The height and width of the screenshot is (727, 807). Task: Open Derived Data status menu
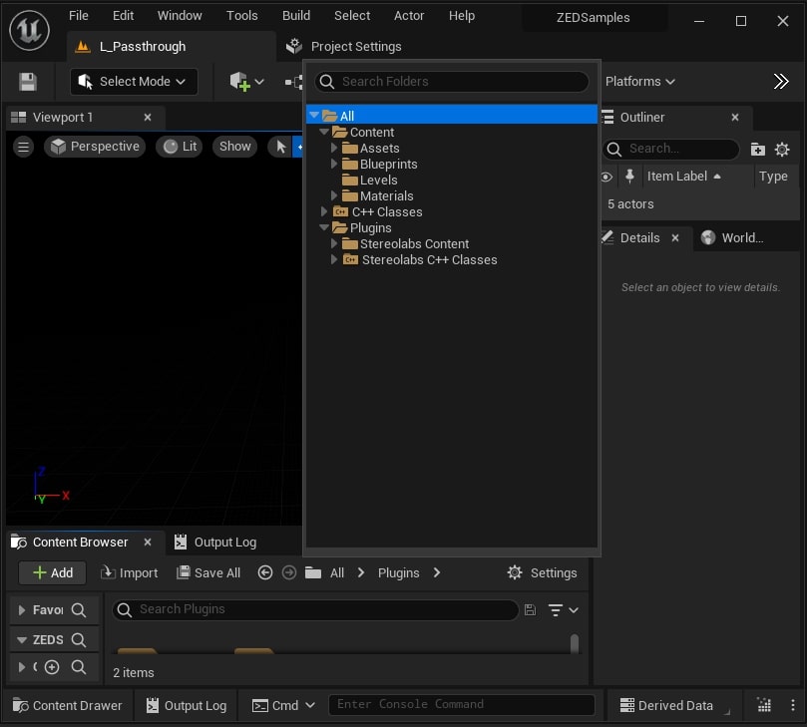point(666,705)
